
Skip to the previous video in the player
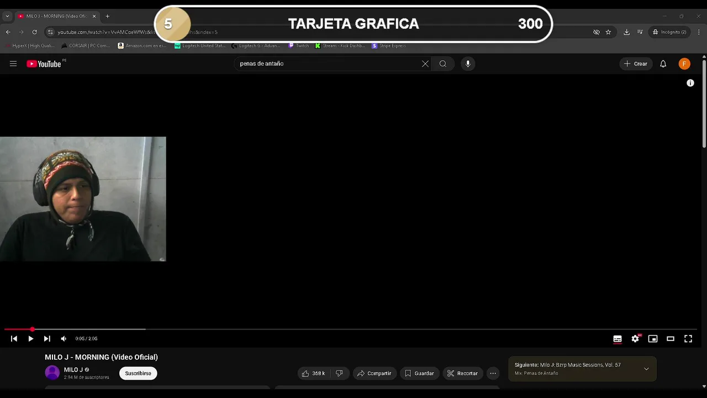14,339
